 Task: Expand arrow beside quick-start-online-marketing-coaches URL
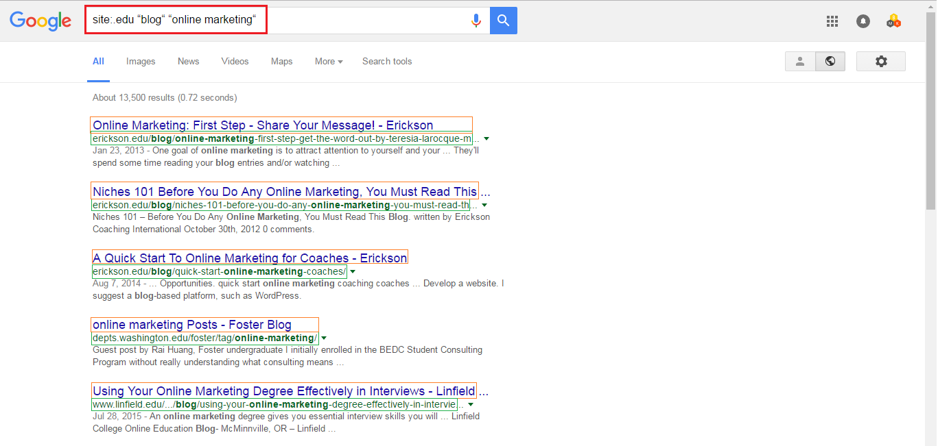353,272
